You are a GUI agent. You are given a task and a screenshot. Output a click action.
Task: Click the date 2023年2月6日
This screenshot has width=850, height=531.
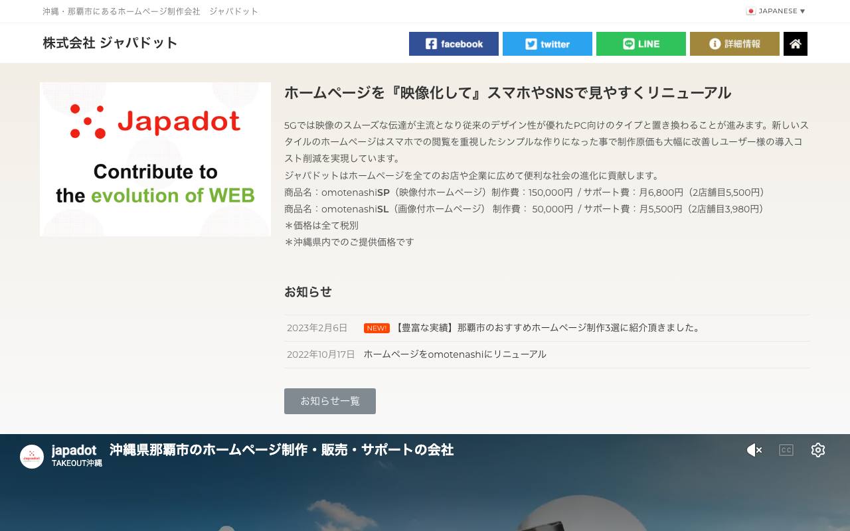click(x=317, y=328)
